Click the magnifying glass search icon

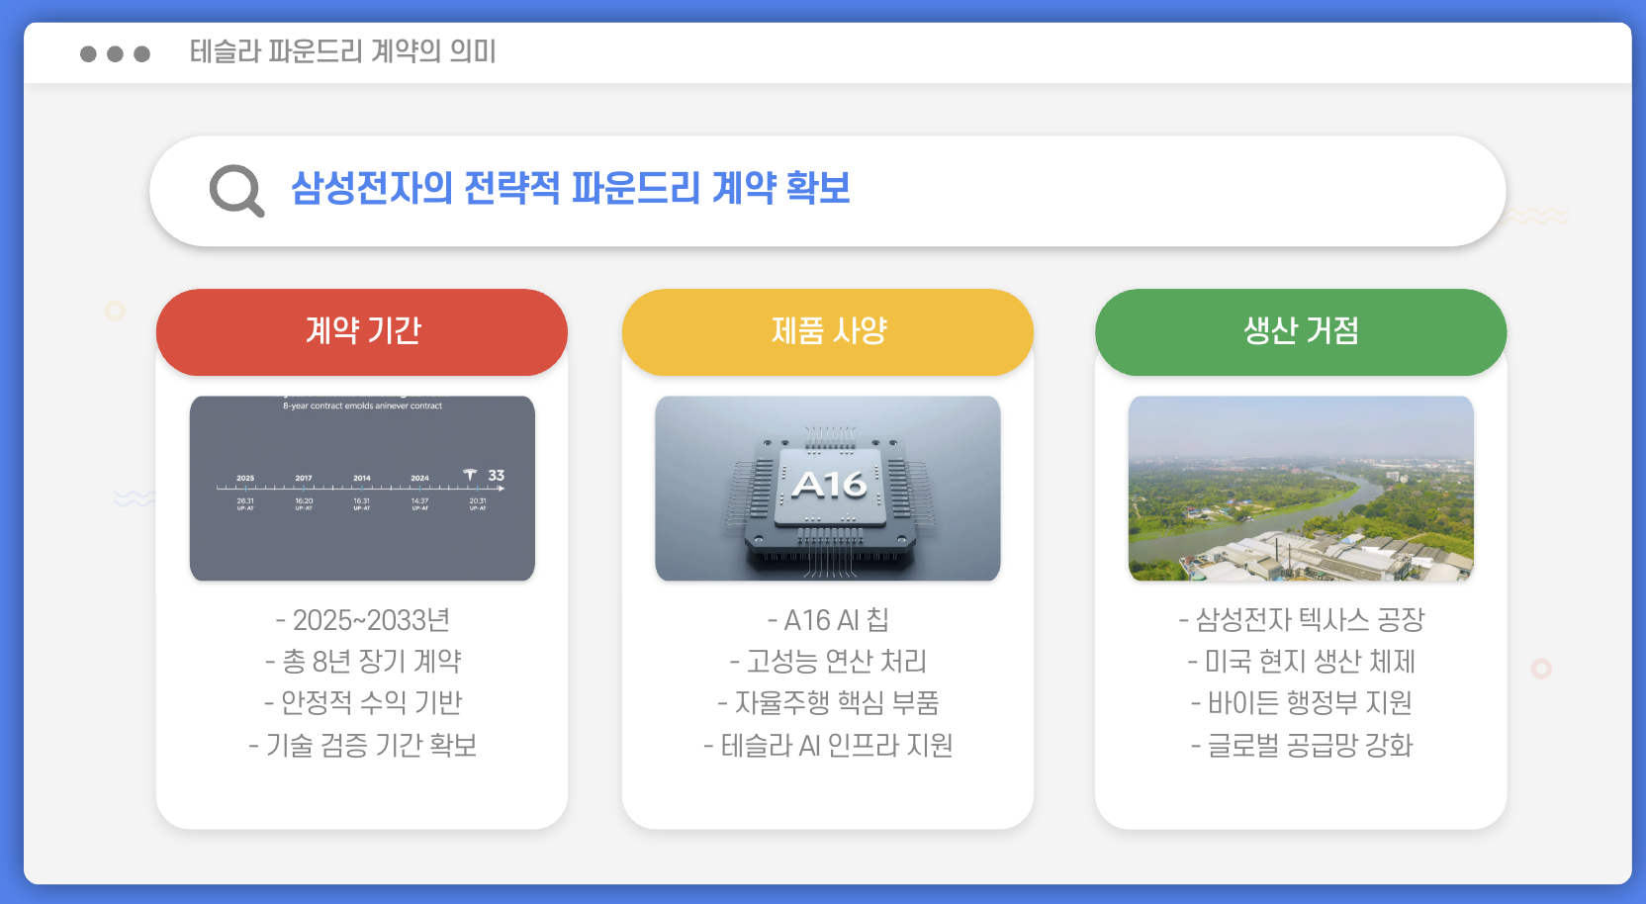236,191
